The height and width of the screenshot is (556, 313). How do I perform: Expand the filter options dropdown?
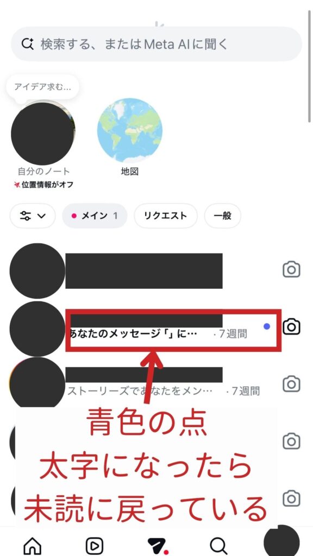click(x=33, y=216)
